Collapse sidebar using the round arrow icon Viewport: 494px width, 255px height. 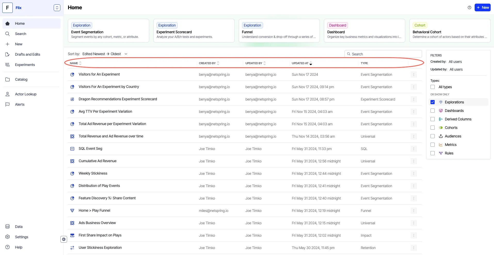point(64,239)
